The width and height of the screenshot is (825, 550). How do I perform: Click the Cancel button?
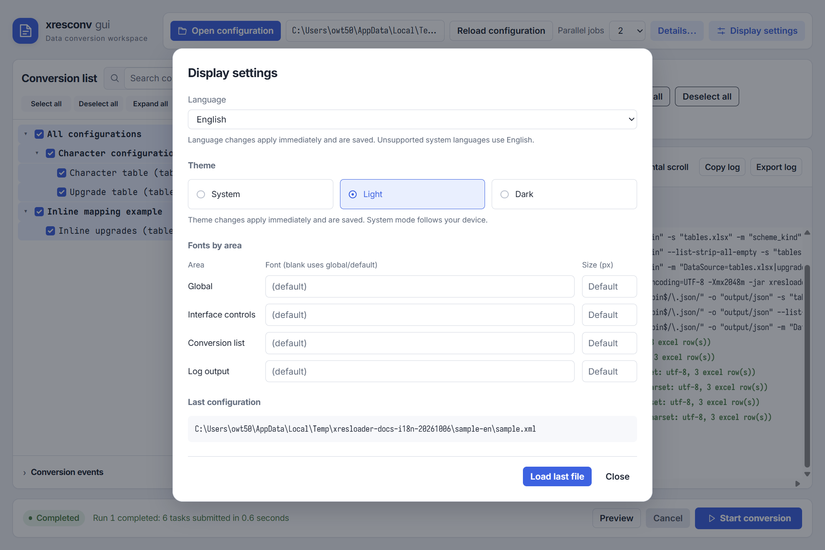(667, 518)
